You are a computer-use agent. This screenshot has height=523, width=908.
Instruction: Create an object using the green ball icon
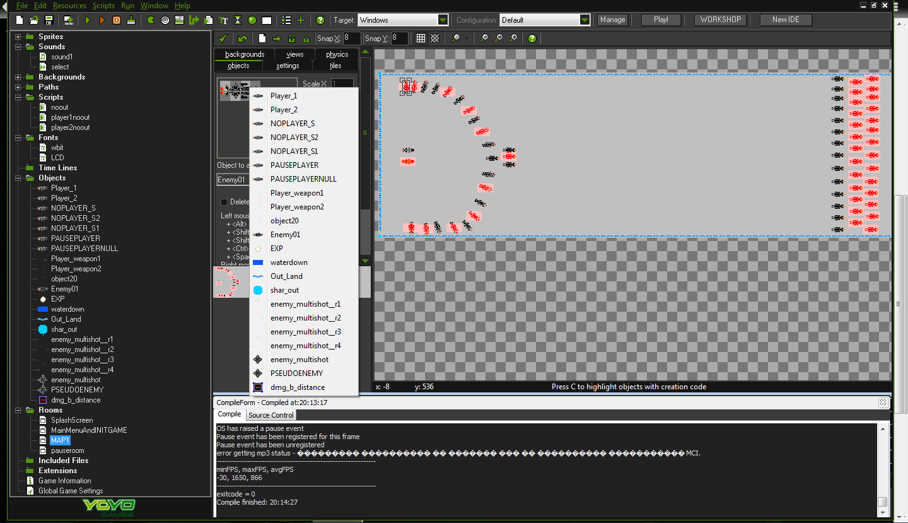click(252, 20)
